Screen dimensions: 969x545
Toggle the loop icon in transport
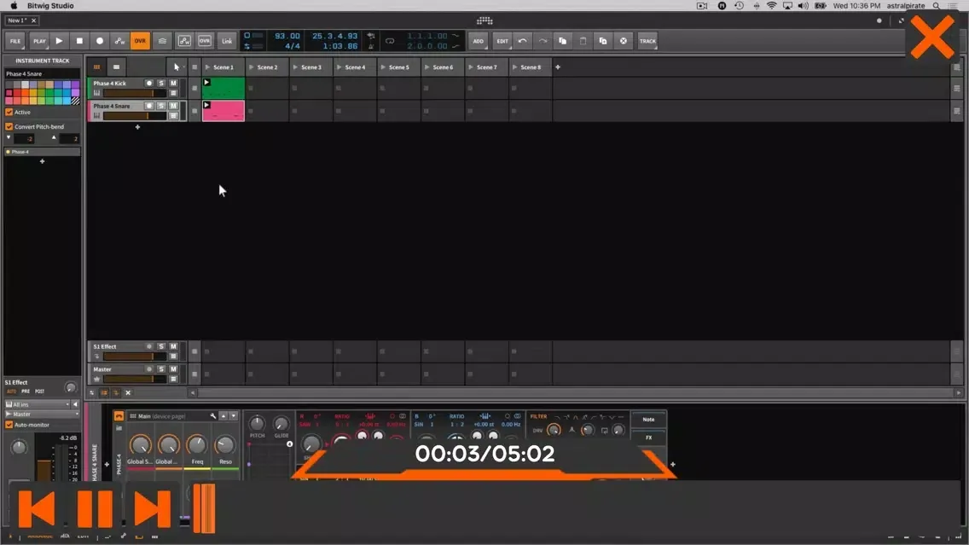click(390, 41)
